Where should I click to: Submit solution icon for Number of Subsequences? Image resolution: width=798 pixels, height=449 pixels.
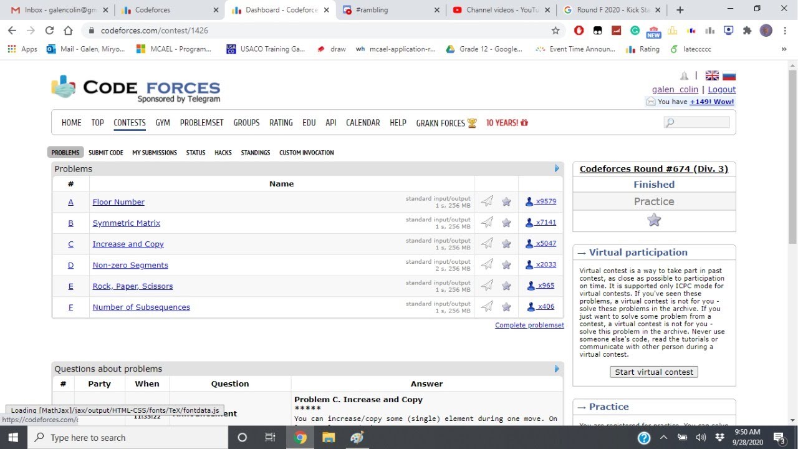487,306
